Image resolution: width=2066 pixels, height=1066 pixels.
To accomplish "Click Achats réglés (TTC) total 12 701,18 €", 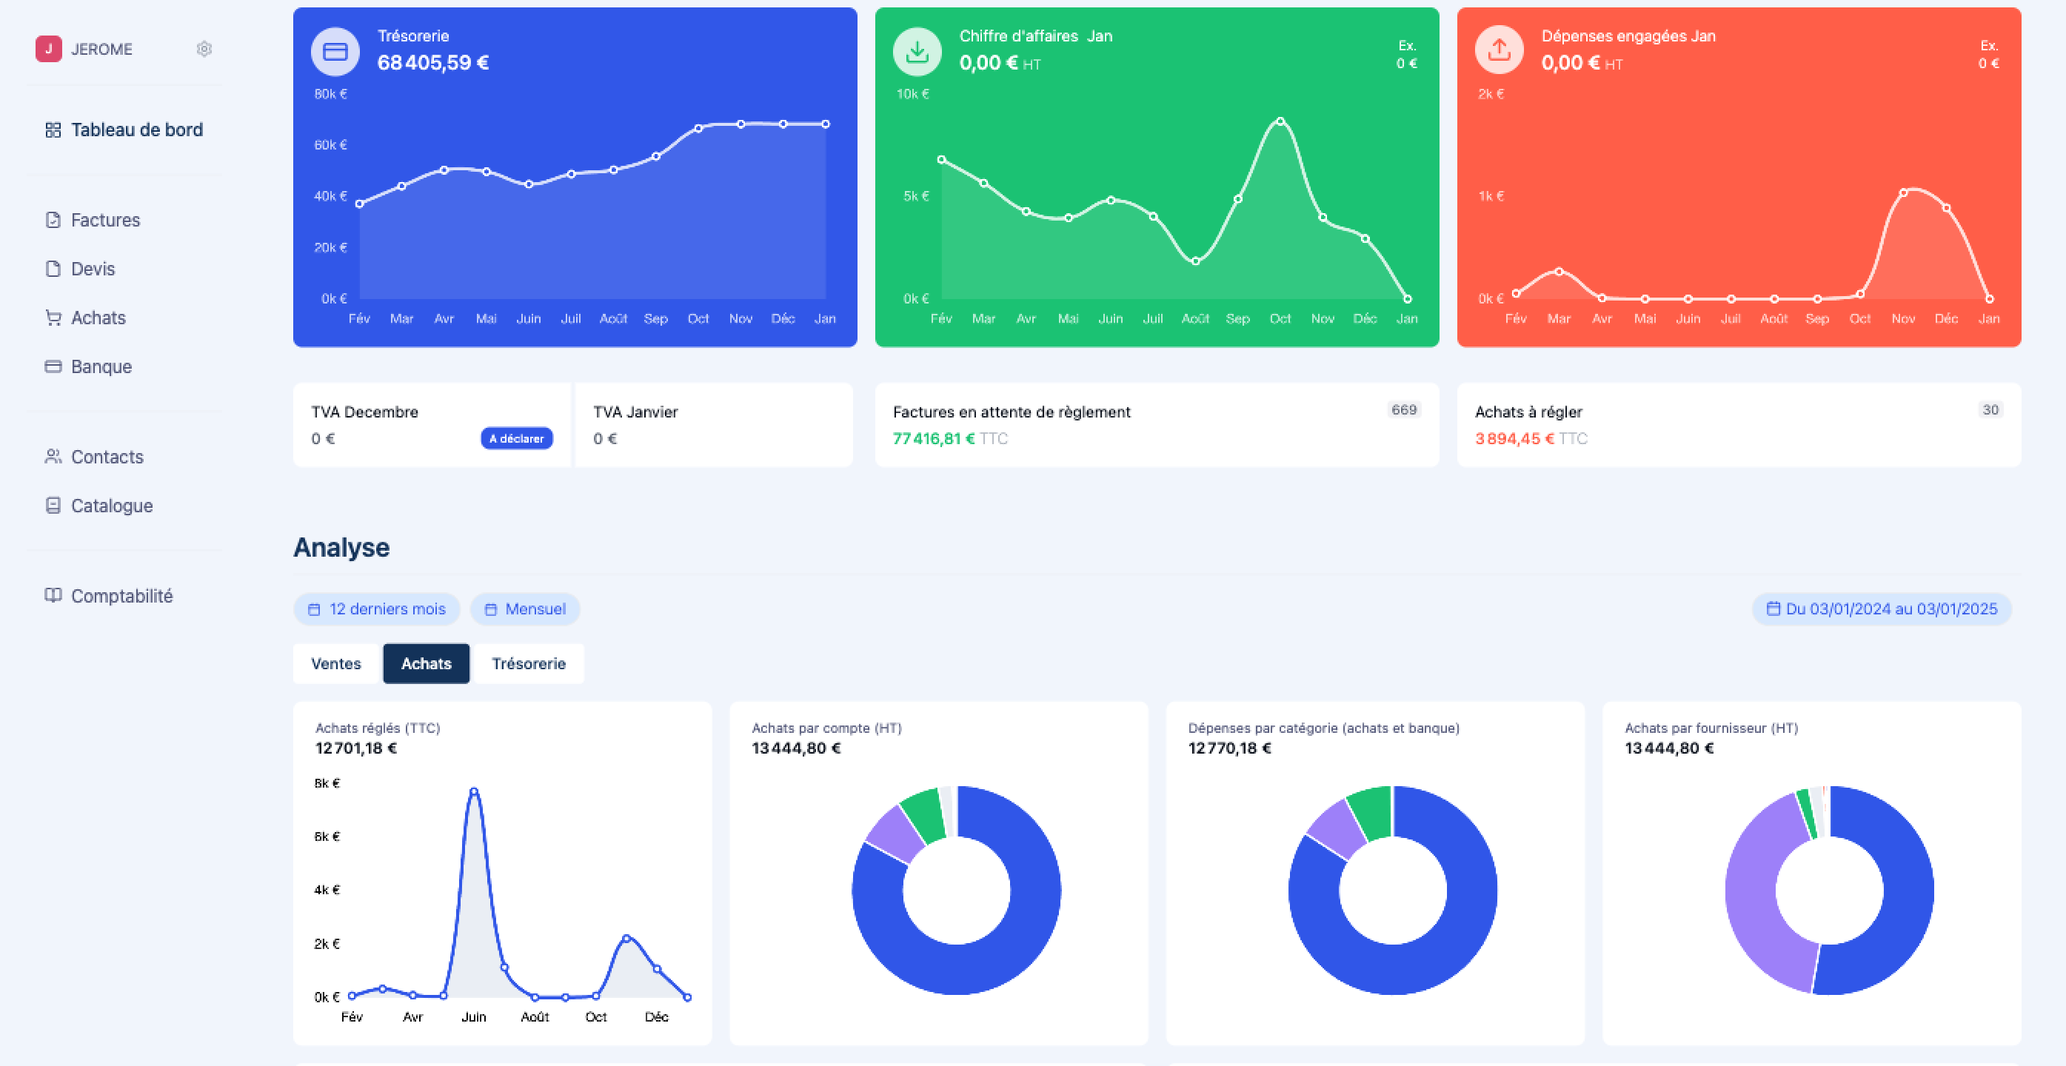I will coord(356,748).
